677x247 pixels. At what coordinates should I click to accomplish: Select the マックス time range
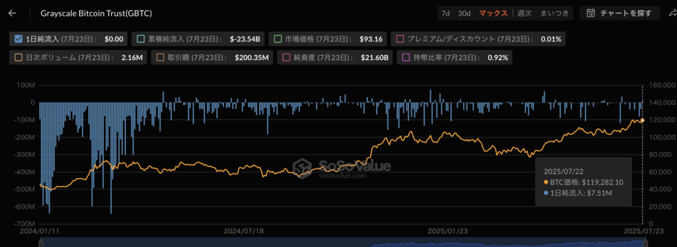[x=493, y=13]
